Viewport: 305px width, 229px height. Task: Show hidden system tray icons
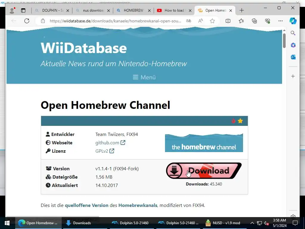point(252,223)
